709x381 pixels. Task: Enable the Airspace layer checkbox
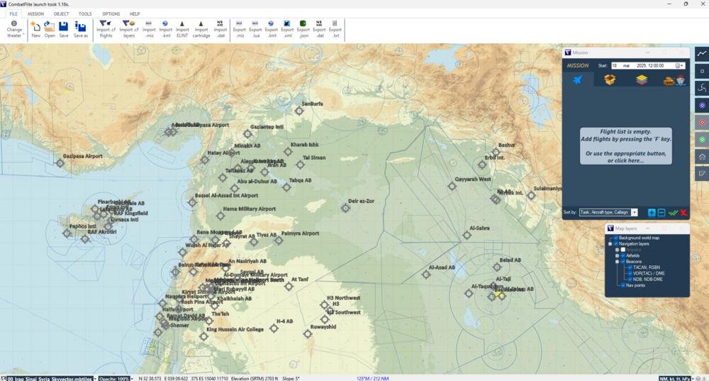(x=623, y=250)
